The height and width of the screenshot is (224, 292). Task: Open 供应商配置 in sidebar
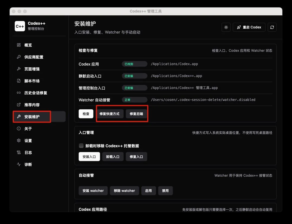pyautogui.click(x=39, y=57)
